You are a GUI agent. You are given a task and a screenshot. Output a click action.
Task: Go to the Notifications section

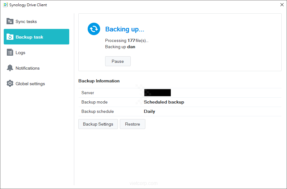click(27, 68)
